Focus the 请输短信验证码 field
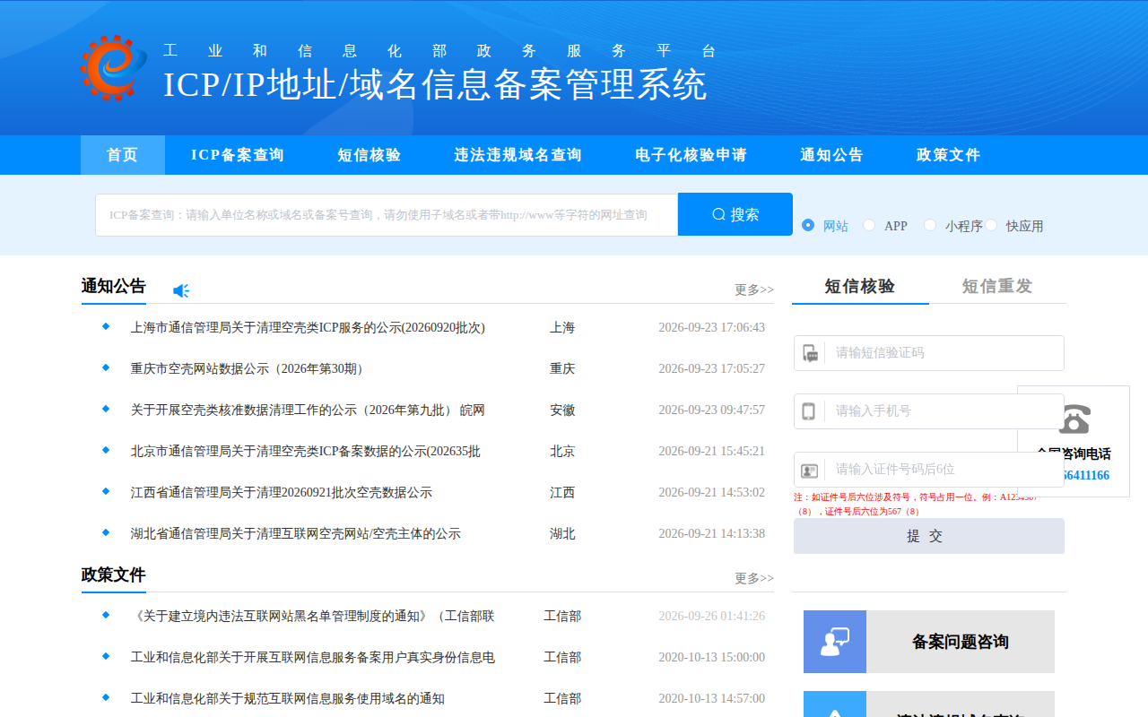 (x=929, y=353)
